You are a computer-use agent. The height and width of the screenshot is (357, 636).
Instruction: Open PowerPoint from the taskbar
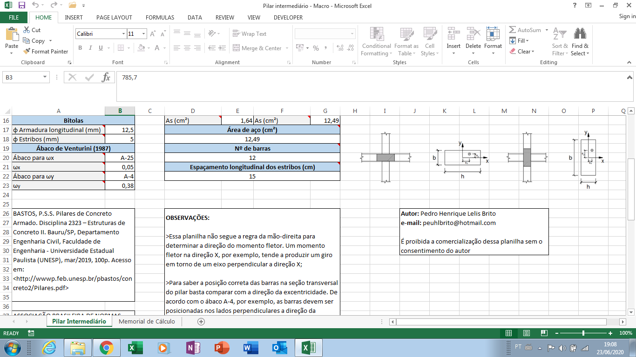click(222, 348)
